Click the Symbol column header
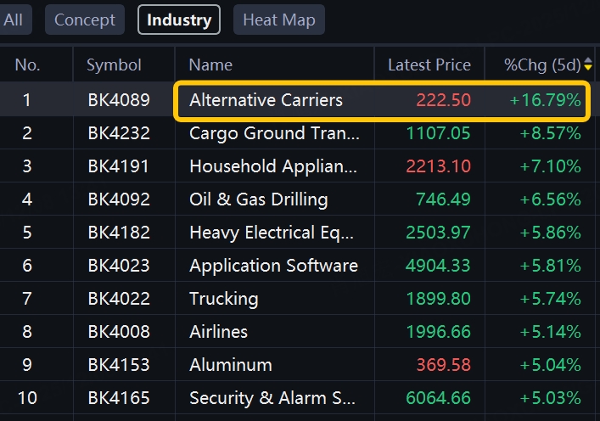The height and width of the screenshot is (421, 600). coord(114,65)
